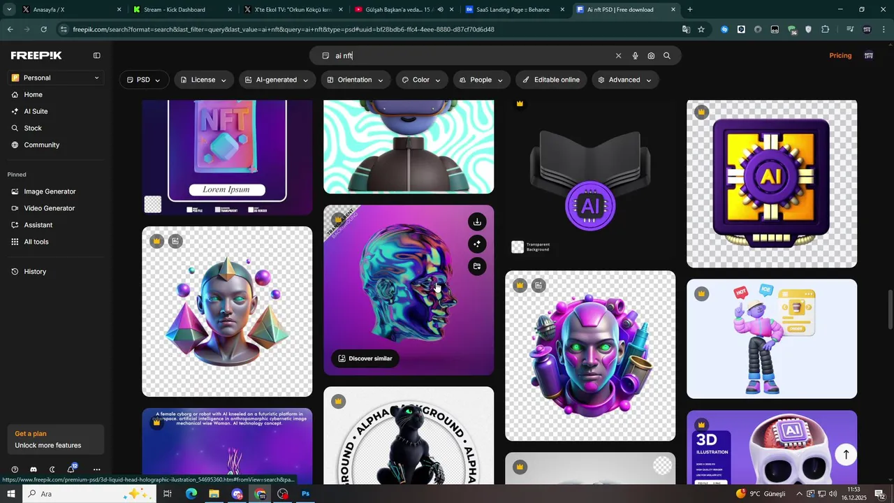This screenshot has width=894, height=503.
Task: Click the template icon on the robot head card
Action: coord(538,285)
